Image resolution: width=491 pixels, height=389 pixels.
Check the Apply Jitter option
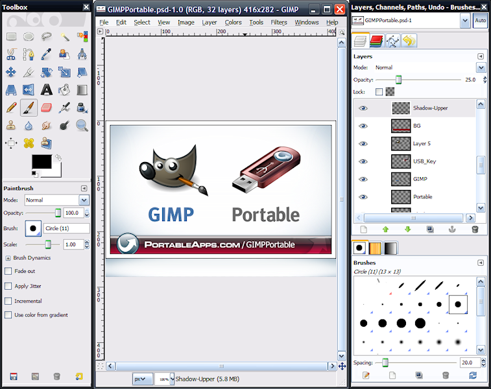[x=8, y=286]
